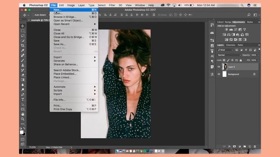This screenshot has height=157, width=280.
Task: Toggle Quick Mask mode
Action: coord(23,139)
